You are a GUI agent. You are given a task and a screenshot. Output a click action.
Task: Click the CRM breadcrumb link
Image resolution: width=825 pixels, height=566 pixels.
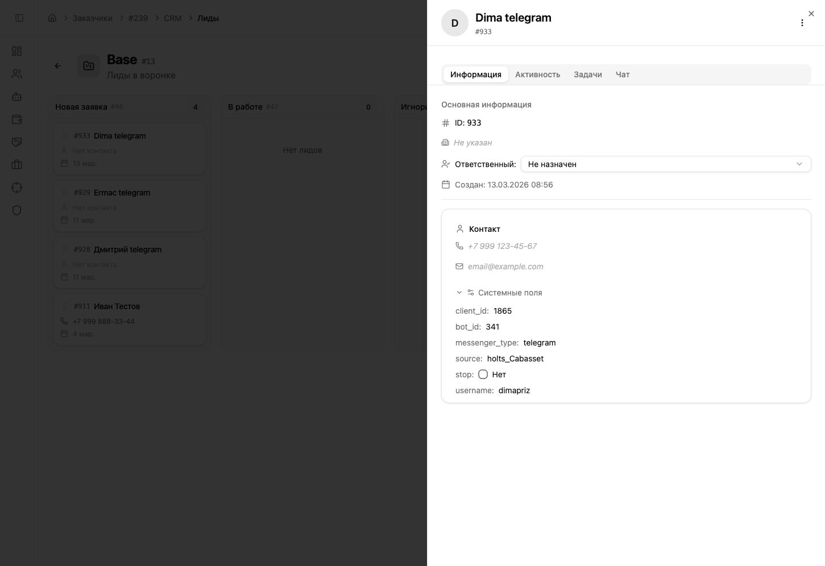tap(172, 18)
